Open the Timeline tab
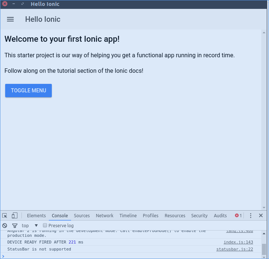This screenshot has width=269, height=259. click(x=128, y=215)
